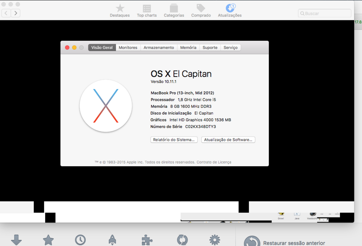
Task: Open add-ons via the puzzle piece icon
Action: click(x=147, y=240)
